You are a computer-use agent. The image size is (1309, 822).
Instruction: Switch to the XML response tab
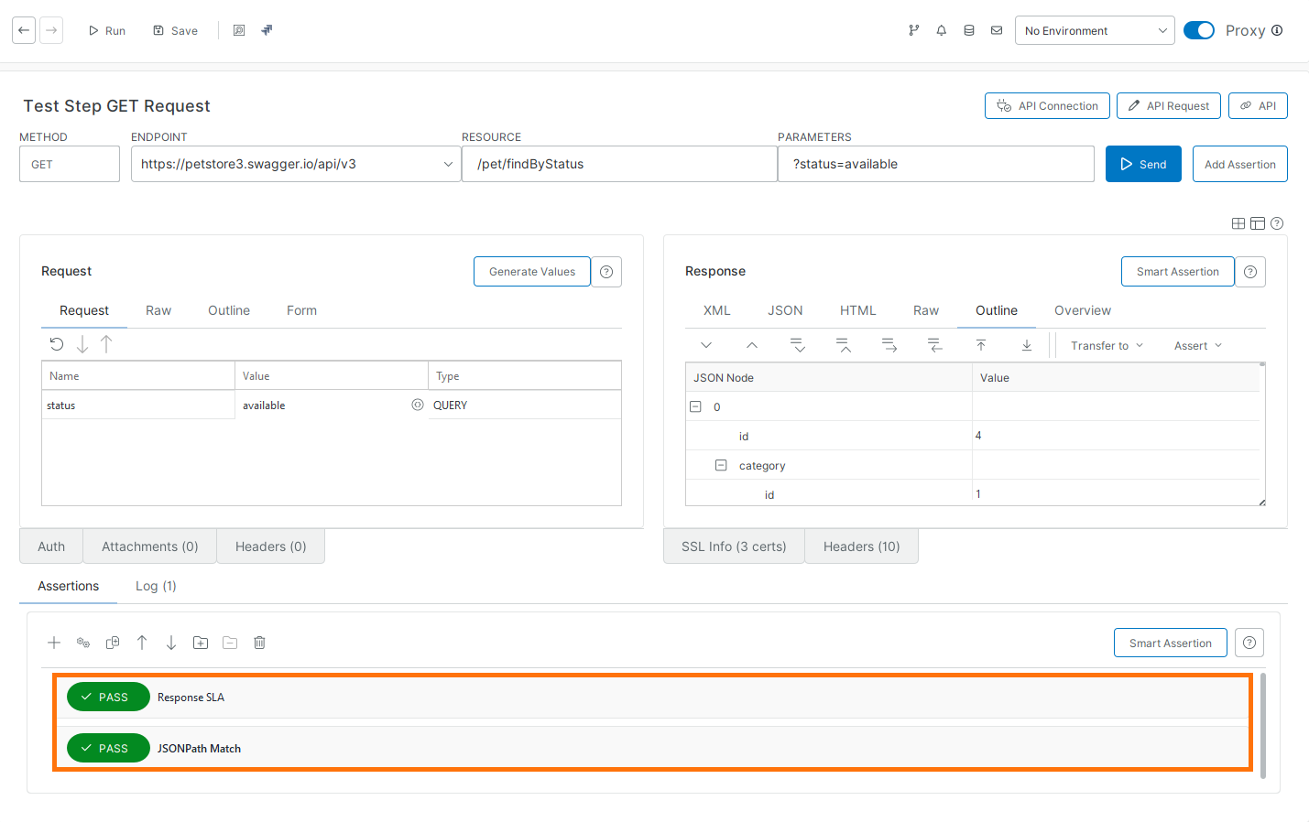717,310
